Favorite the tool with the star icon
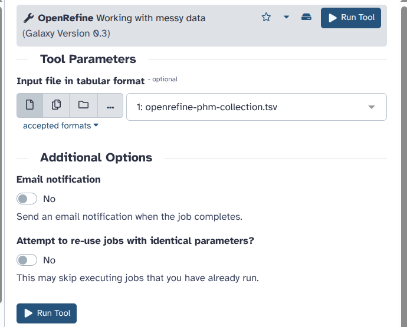 266,17
